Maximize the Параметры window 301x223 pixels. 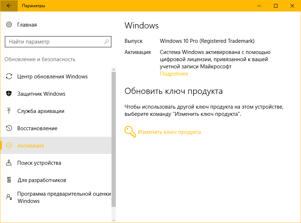click(276, 6)
